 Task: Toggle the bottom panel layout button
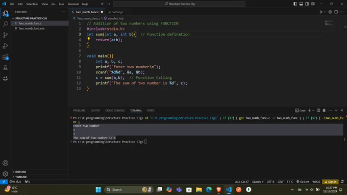point(301,4)
